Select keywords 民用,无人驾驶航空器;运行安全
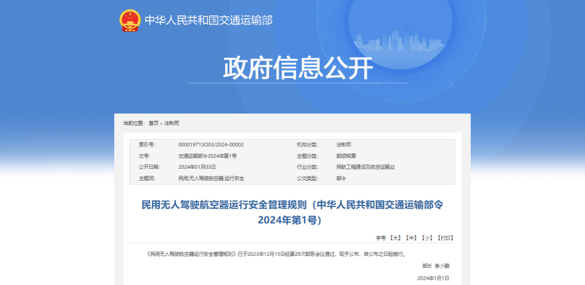The height and width of the screenshot is (285, 585). pyautogui.click(x=211, y=178)
